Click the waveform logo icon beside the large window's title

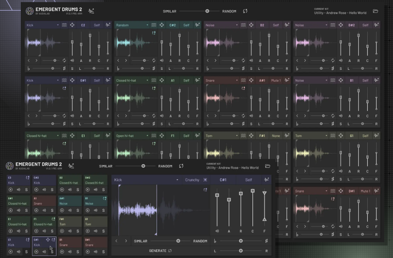click(x=91, y=11)
